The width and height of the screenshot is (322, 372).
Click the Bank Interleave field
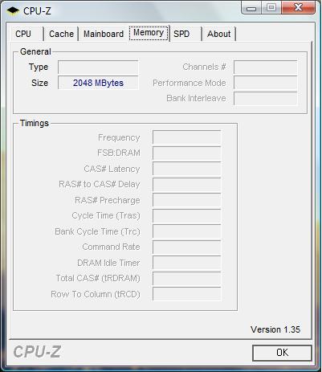[265, 98]
